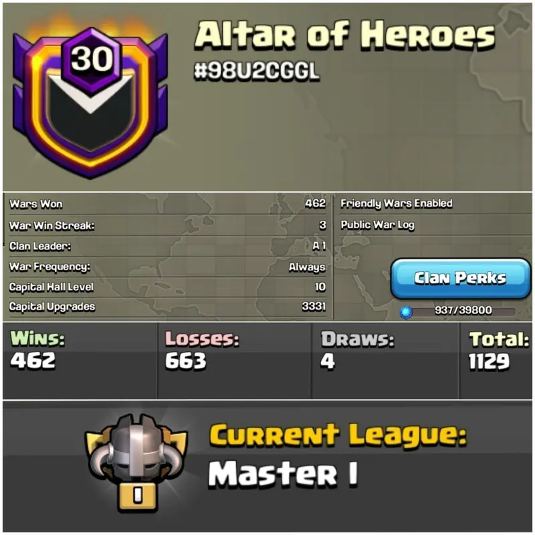Click the Public War Log label
Image resolution: width=535 pixels, height=535 pixels.
click(378, 225)
